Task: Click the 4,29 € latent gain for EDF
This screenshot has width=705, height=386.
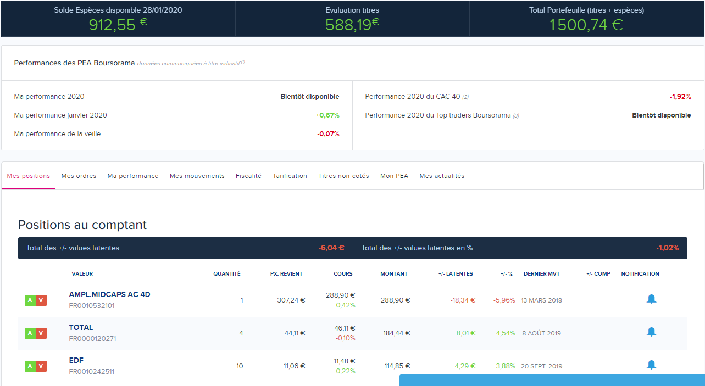Action: pos(465,366)
